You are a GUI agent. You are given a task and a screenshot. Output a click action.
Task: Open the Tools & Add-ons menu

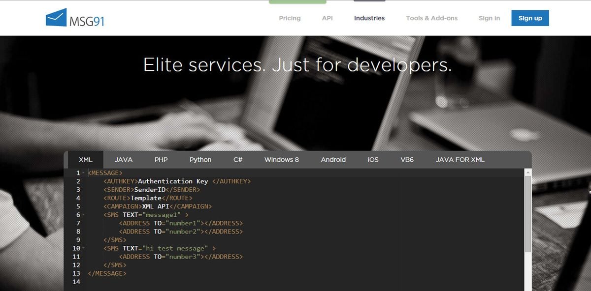(432, 18)
